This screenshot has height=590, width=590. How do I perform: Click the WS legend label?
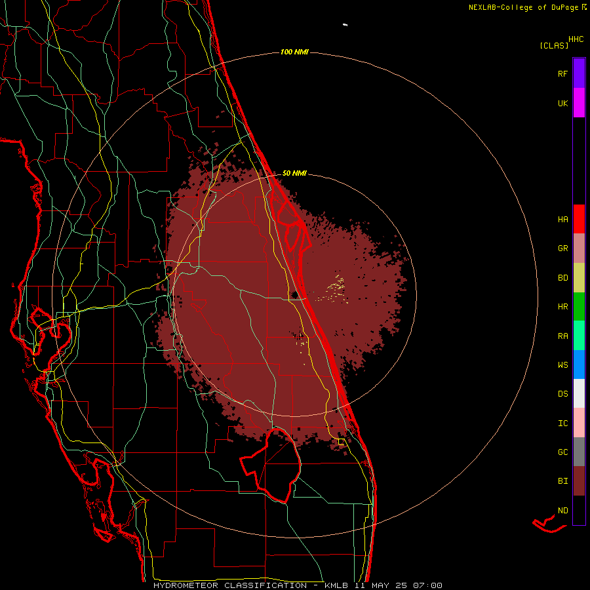562,365
